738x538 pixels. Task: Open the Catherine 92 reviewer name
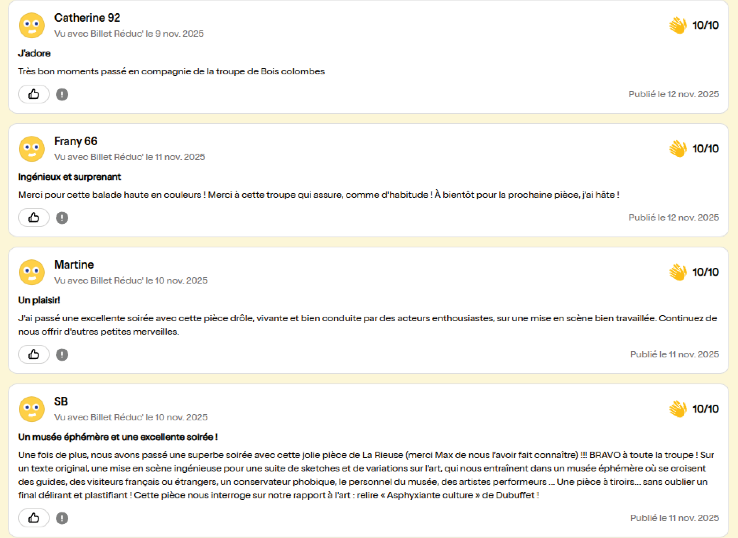point(87,18)
